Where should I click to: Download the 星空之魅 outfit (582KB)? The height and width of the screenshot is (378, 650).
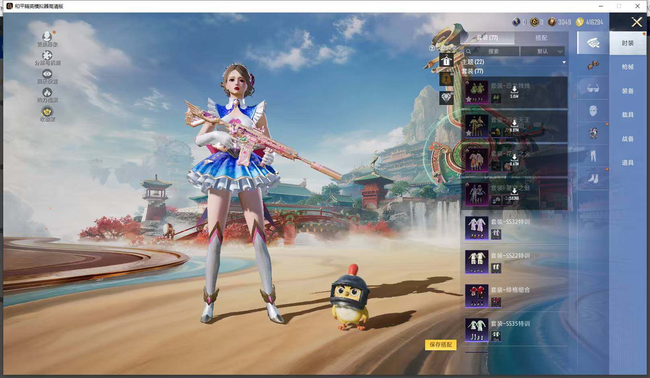(x=514, y=194)
